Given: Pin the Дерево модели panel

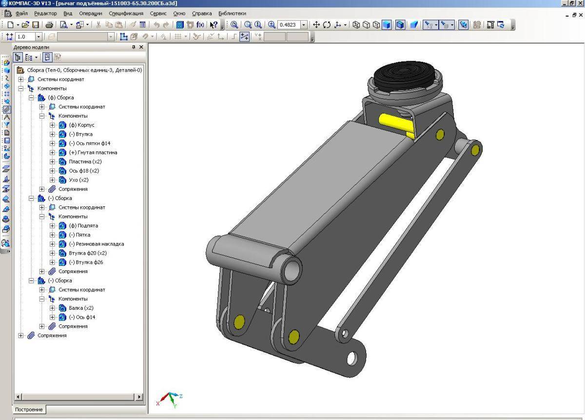Looking at the screenshot, I should [x=134, y=47].
